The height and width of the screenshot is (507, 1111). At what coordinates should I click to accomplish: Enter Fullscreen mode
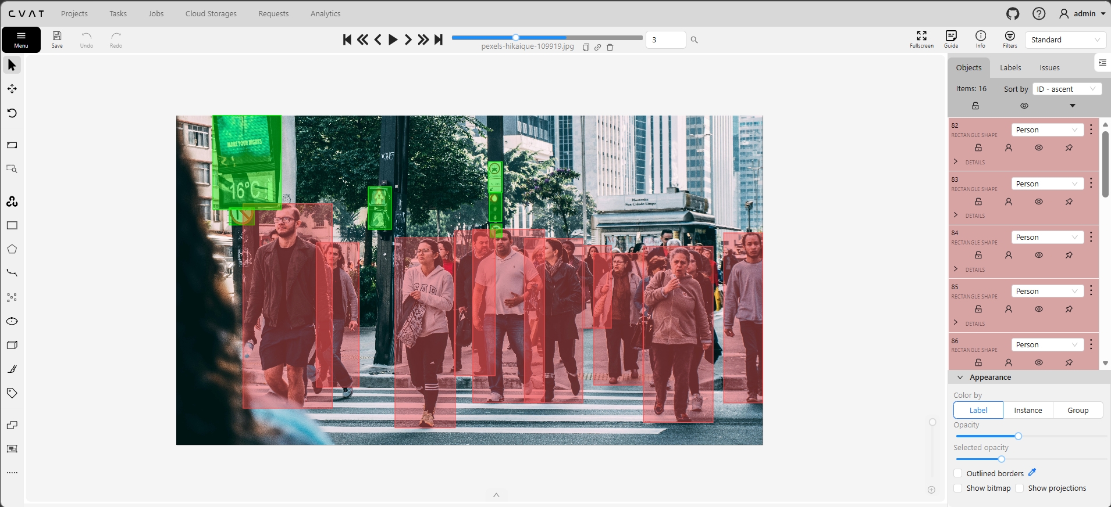point(921,39)
